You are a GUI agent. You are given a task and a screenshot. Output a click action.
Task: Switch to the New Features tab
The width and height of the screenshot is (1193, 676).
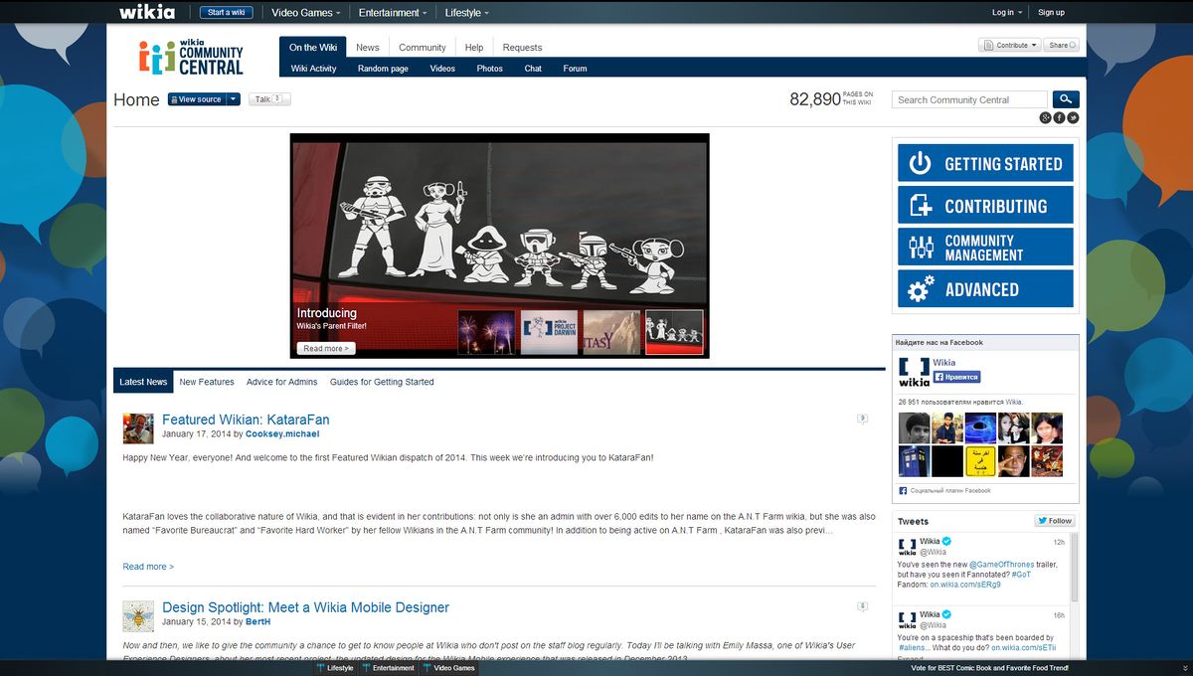(207, 382)
